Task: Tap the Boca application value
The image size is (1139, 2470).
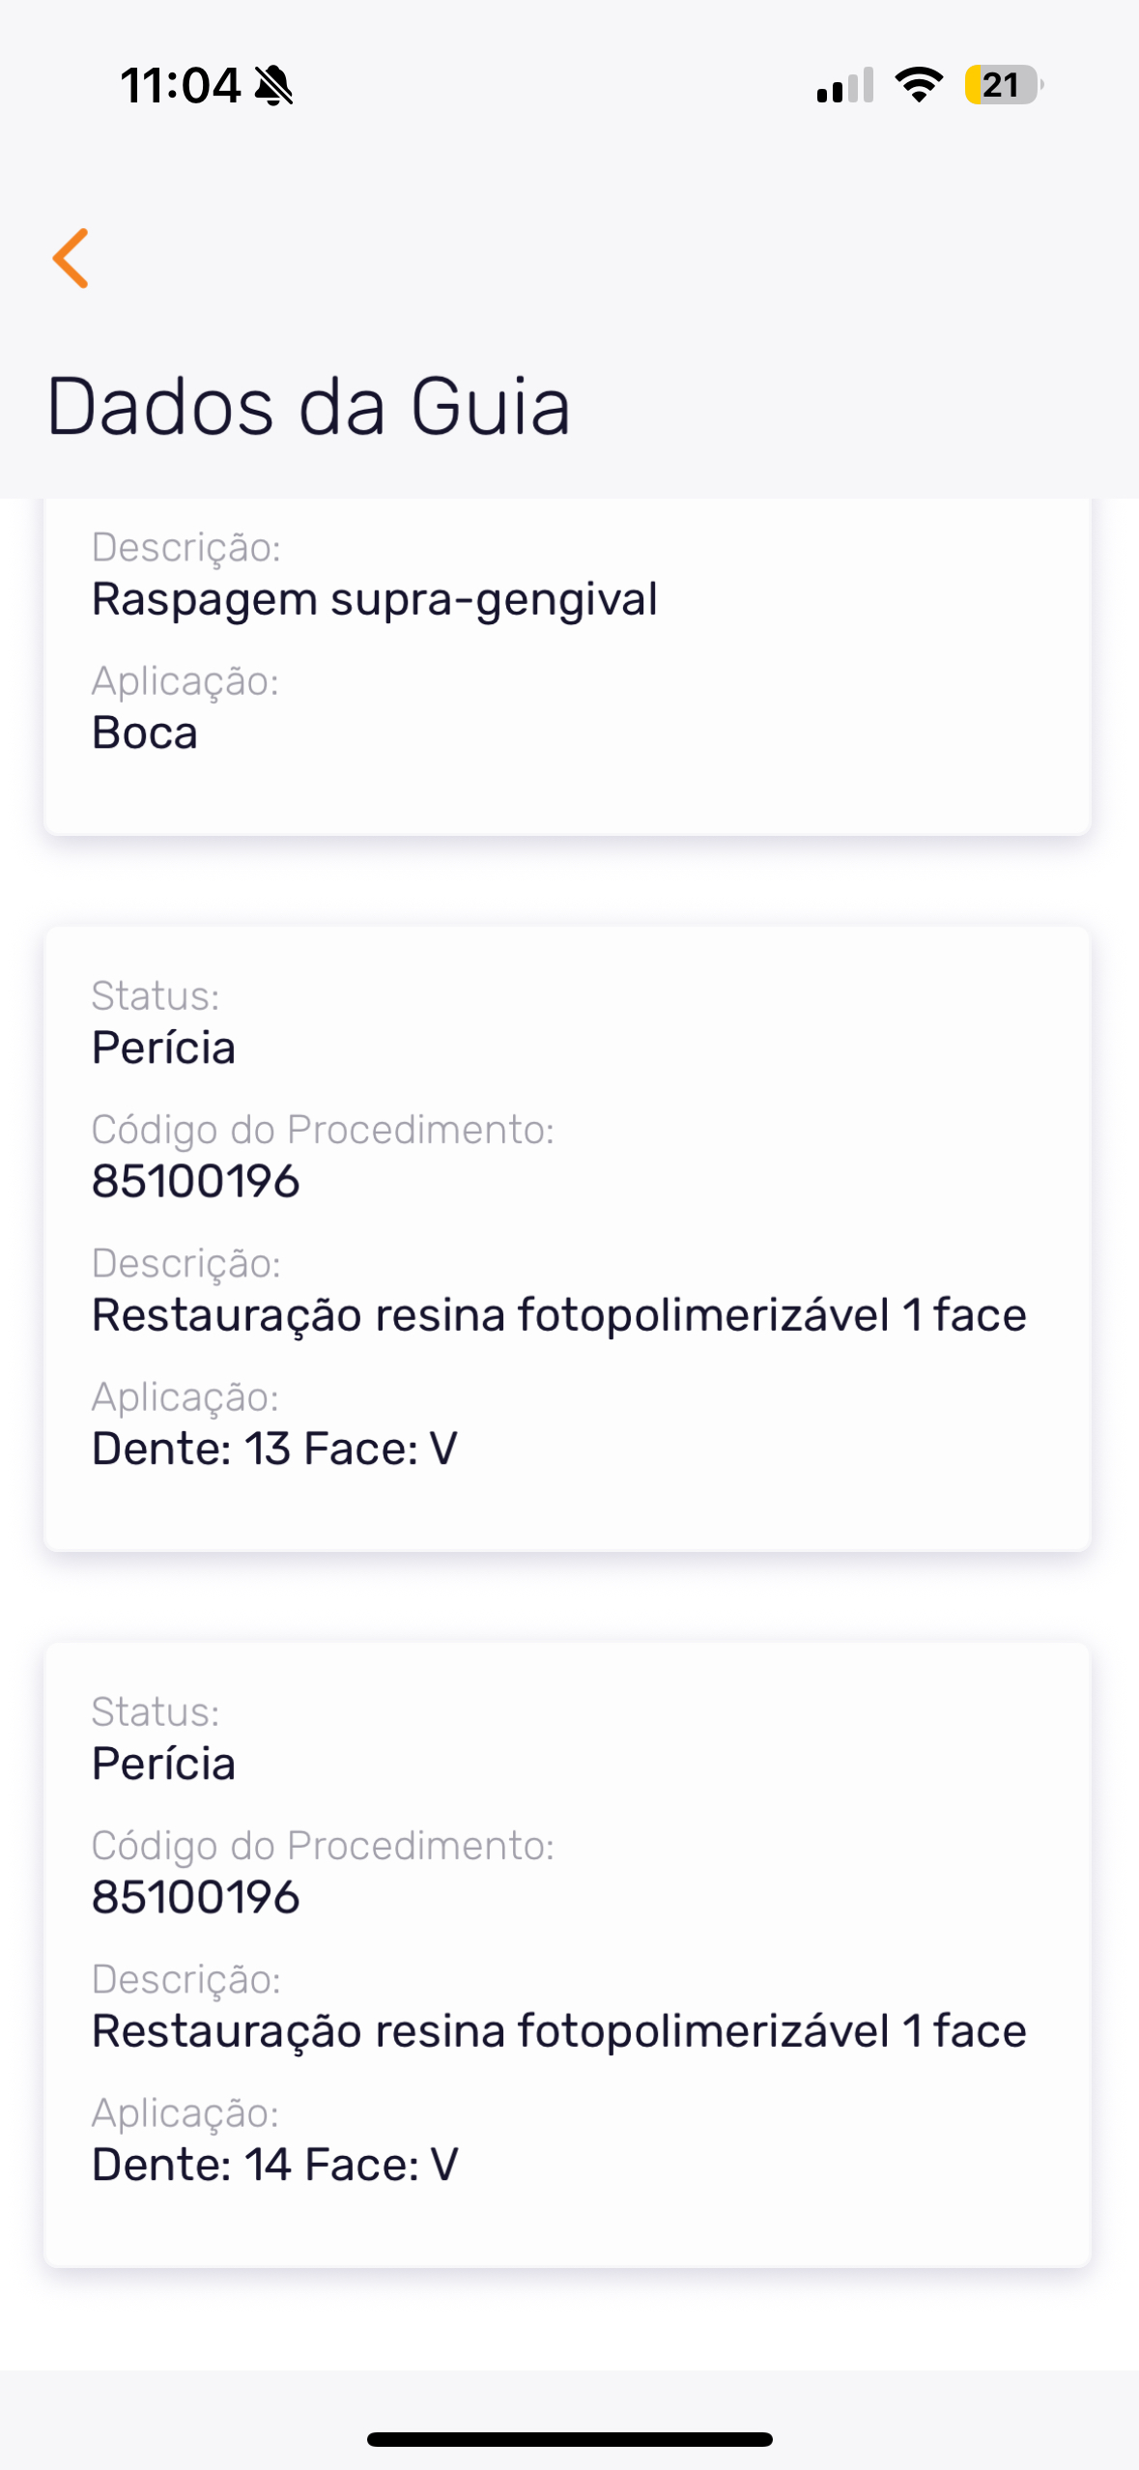Action: click(145, 732)
